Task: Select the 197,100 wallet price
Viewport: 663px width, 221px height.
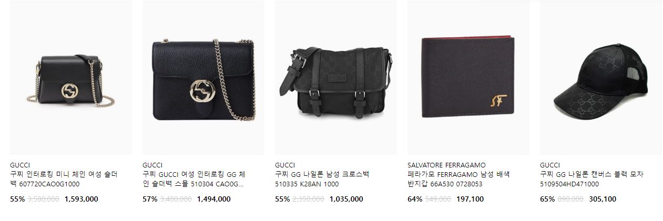Action: [x=470, y=199]
